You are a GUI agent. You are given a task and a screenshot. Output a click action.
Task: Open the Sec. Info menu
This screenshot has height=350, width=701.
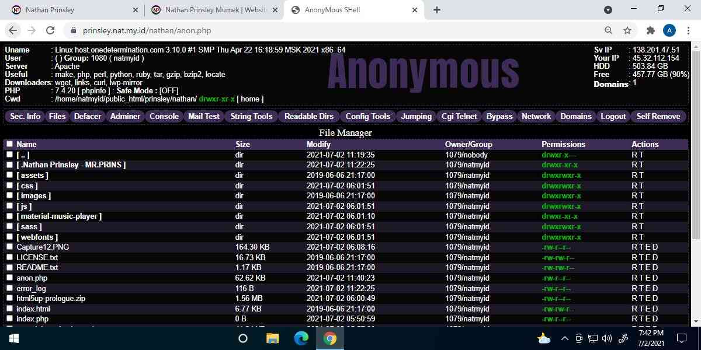pos(25,116)
